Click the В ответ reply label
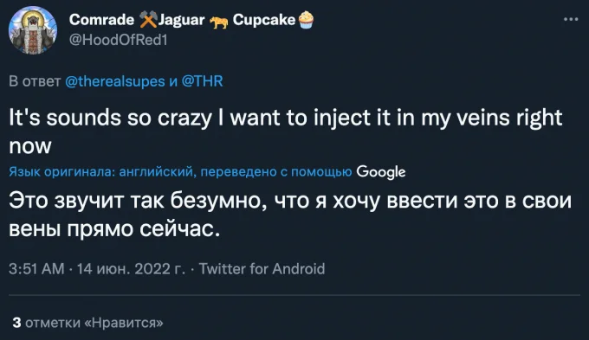 pos(35,81)
